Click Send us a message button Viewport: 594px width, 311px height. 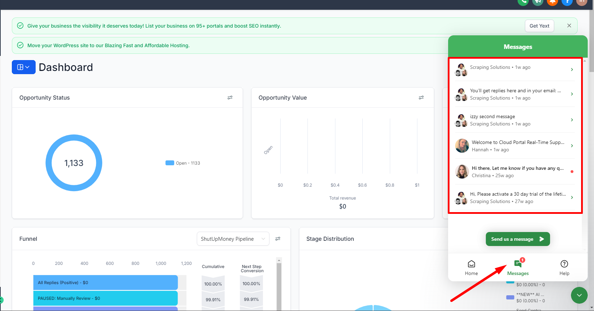(x=518, y=239)
